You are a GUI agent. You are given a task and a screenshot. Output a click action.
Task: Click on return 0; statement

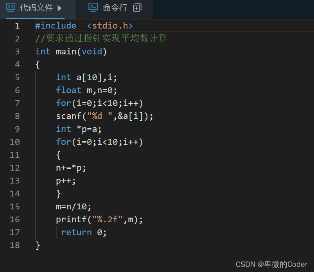click(84, 232)
